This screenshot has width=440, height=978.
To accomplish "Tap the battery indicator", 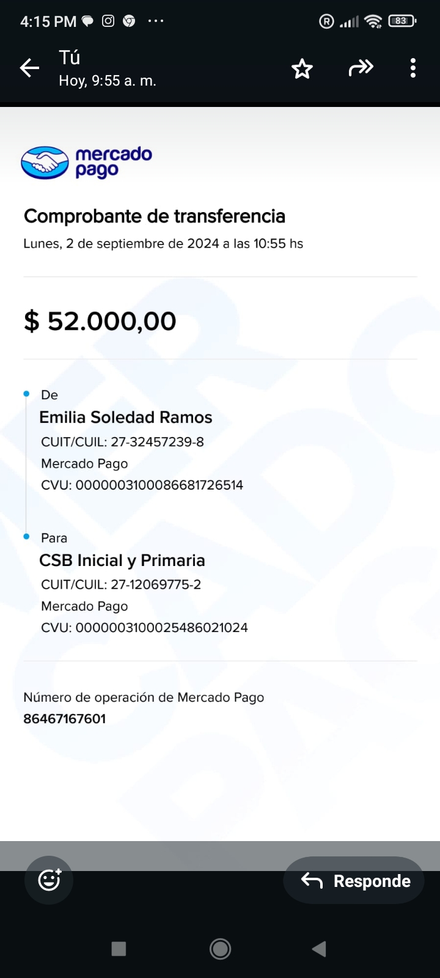I will (x=402, y=21).
